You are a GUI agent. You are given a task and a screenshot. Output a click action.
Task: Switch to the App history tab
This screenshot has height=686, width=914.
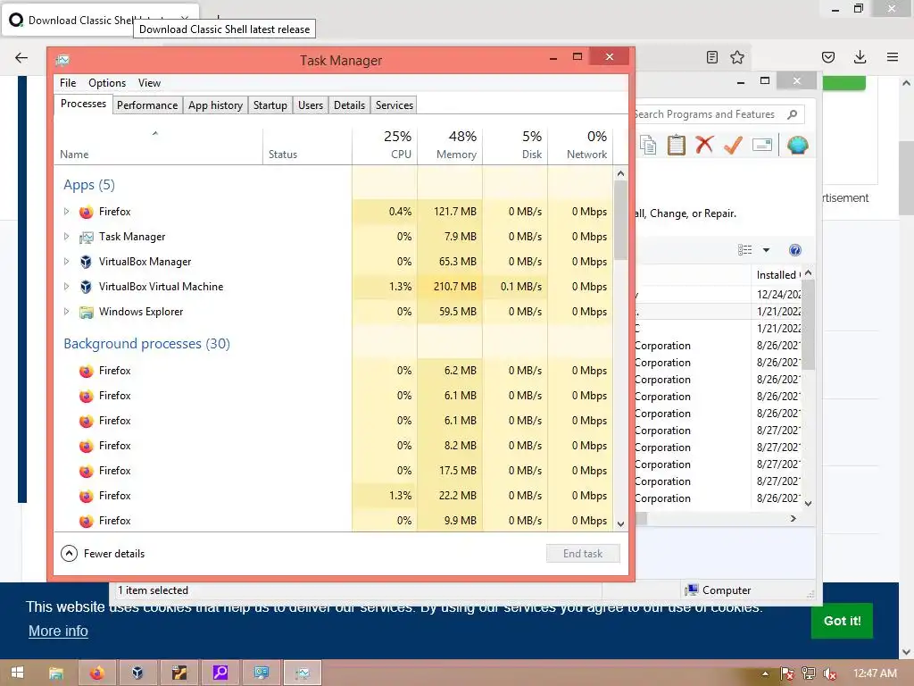215,105
